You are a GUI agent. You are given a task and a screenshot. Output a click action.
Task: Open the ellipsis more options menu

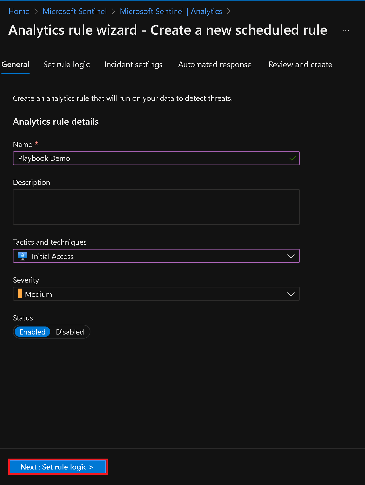[346, 30]
